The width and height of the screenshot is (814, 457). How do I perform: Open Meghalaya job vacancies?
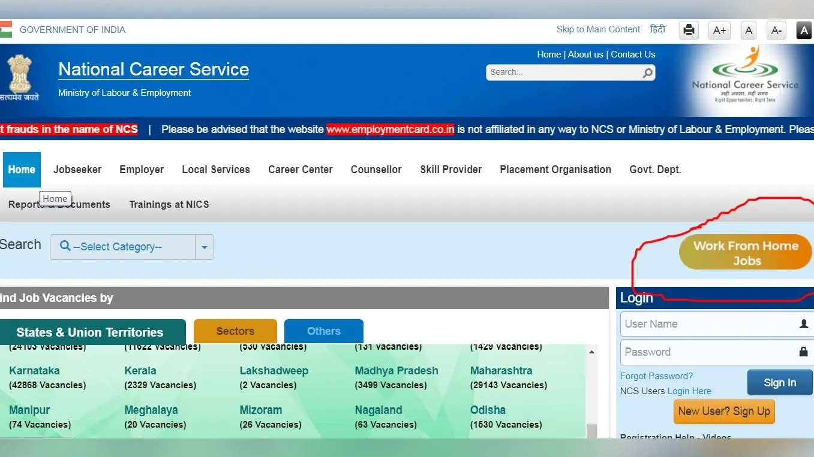(151, 410)
